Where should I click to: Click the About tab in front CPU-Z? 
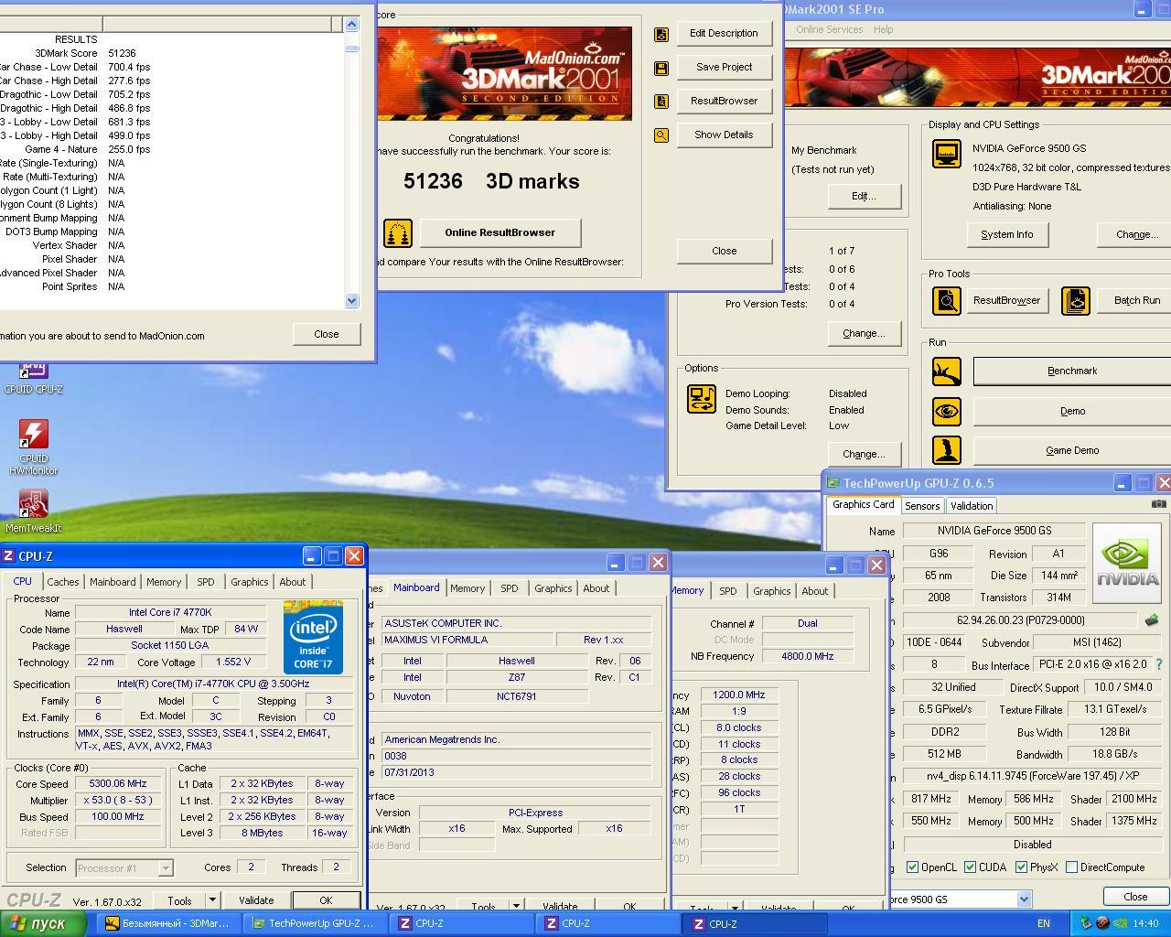point(293,582)
